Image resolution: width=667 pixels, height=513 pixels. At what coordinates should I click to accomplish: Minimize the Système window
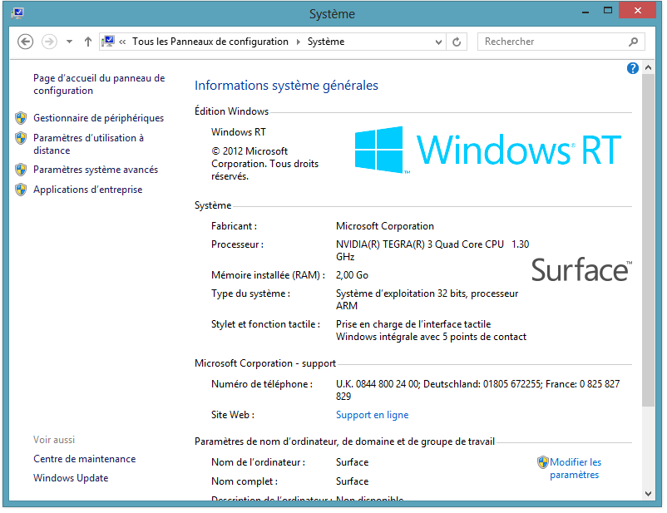[585, 12]
